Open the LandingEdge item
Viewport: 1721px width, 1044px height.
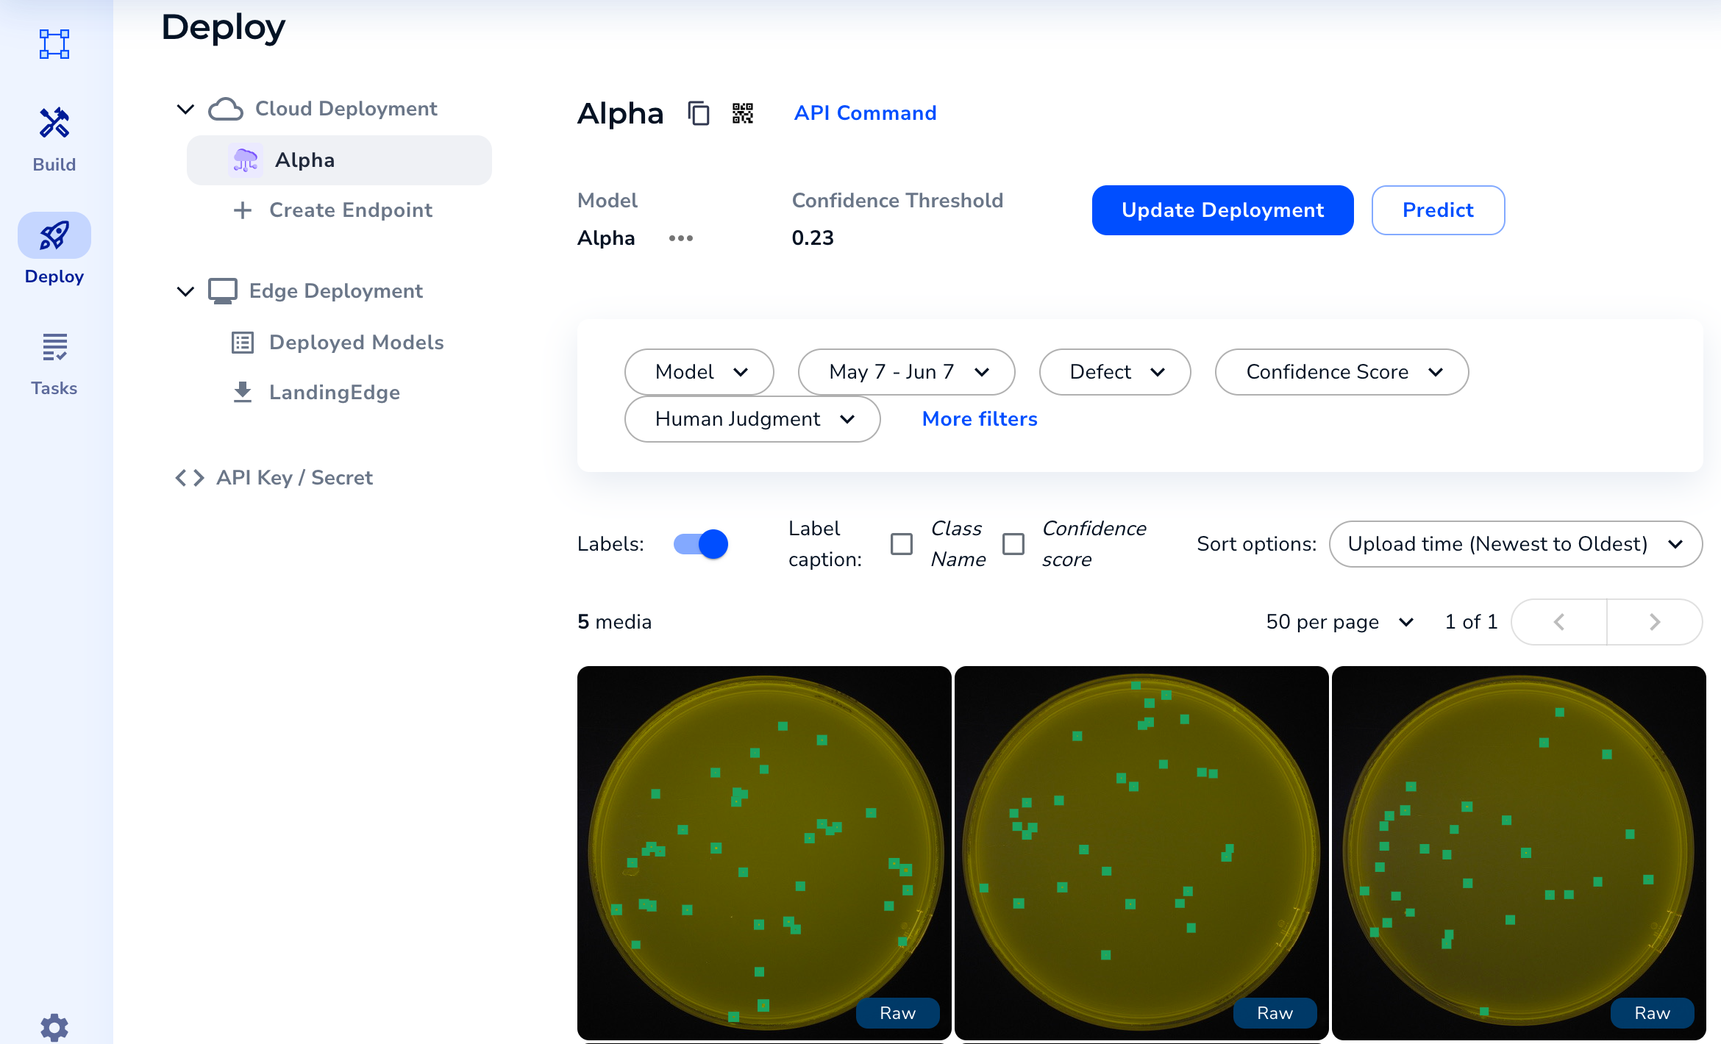pos(334,393)
